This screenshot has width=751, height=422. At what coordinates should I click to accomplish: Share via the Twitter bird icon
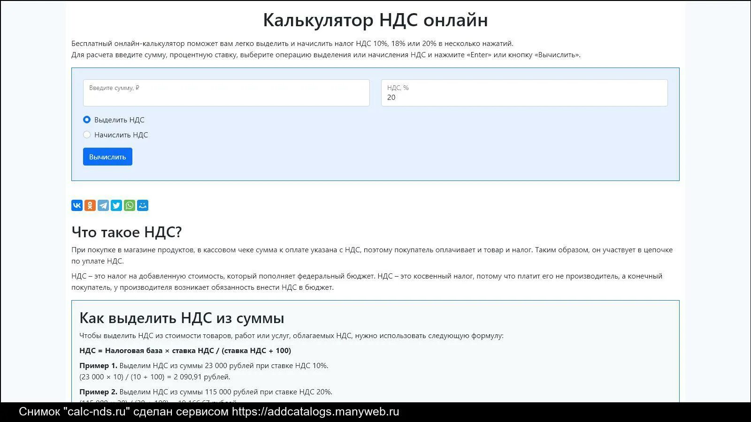click(x=115, y=205)
